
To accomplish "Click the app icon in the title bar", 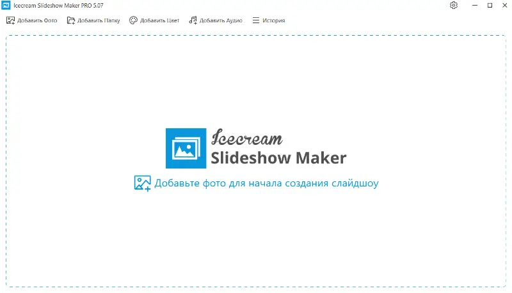I will pyautogui.click(x=6, y=5).
